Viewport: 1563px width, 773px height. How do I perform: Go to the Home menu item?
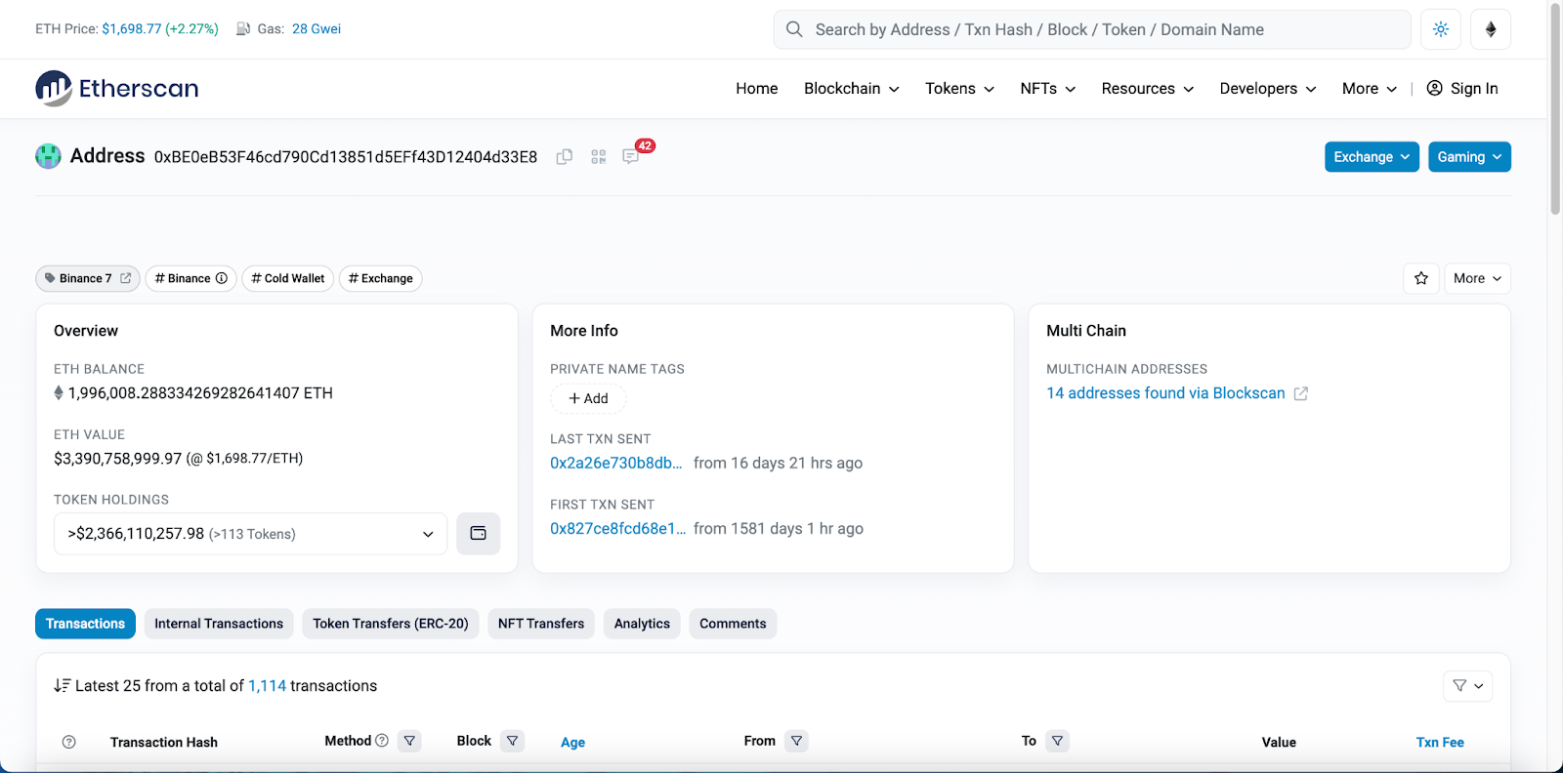(x=757, y=89)
